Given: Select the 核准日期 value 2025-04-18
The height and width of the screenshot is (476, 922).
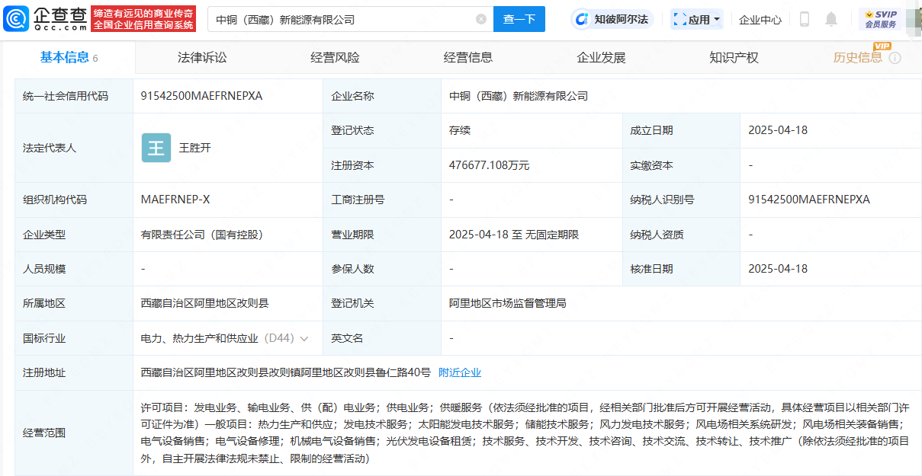Looking at the screenshot, I should pos(778,269).
